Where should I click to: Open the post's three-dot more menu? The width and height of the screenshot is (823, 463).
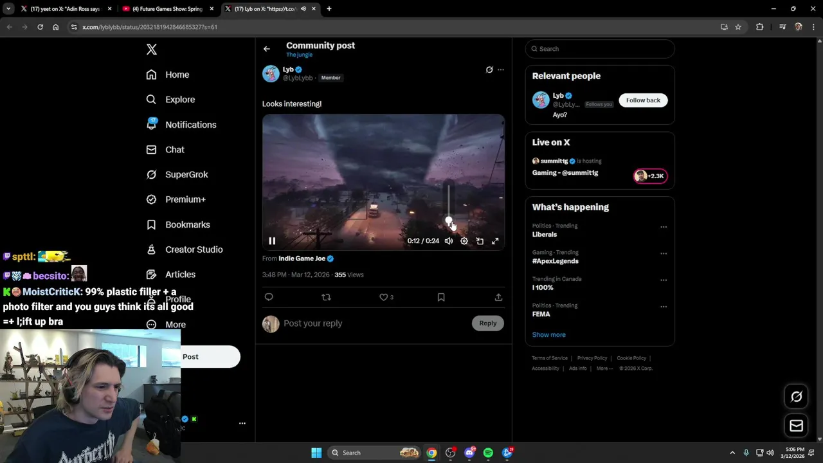pyautogui.click(x=501, y=69)
